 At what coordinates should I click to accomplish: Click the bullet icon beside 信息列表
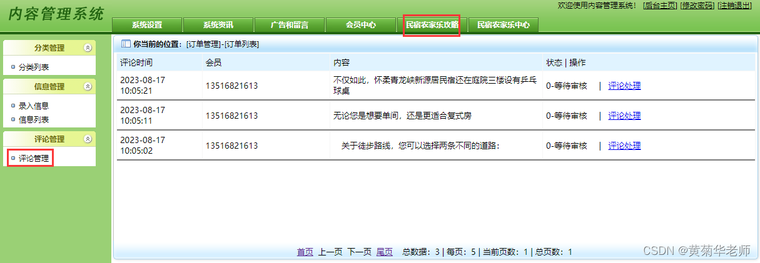pos(14,119)
